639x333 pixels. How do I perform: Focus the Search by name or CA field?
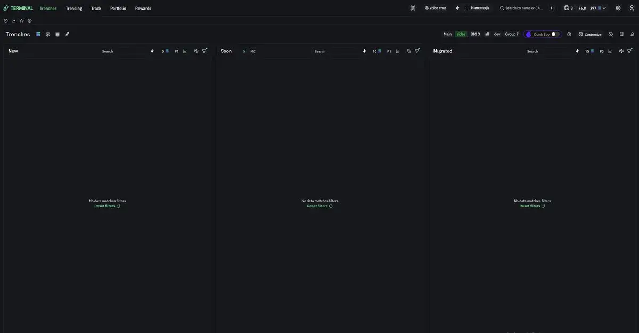525,8
